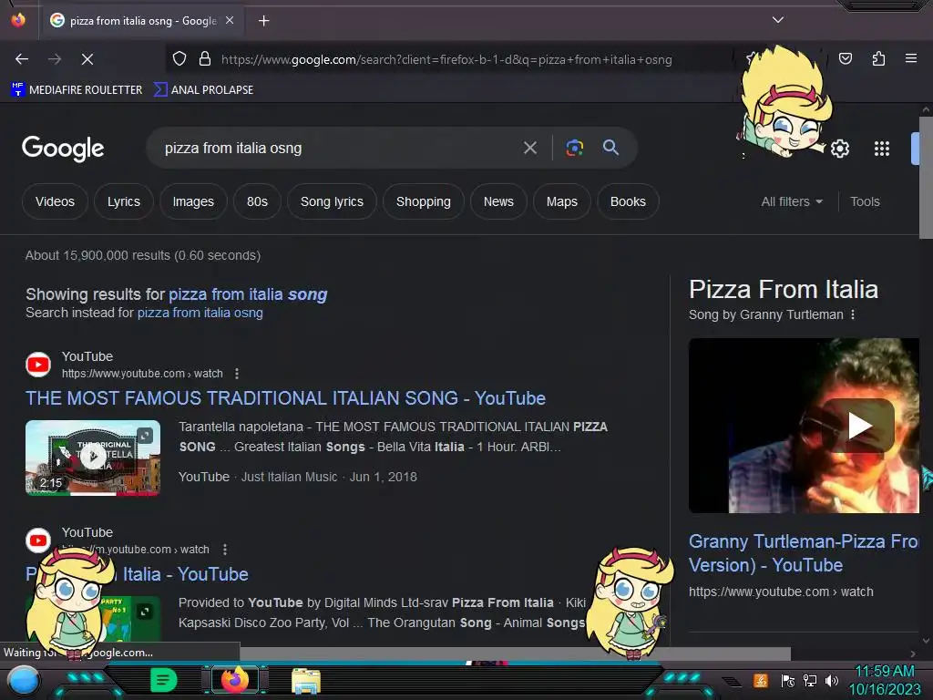Stop loading the page
This screenshot has width=933, height=700.
87,59
